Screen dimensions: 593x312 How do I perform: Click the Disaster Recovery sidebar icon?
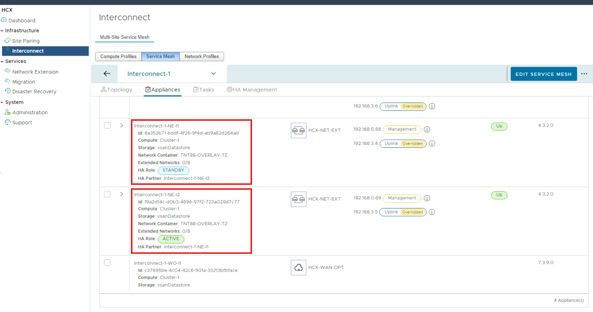pos(7,91)
